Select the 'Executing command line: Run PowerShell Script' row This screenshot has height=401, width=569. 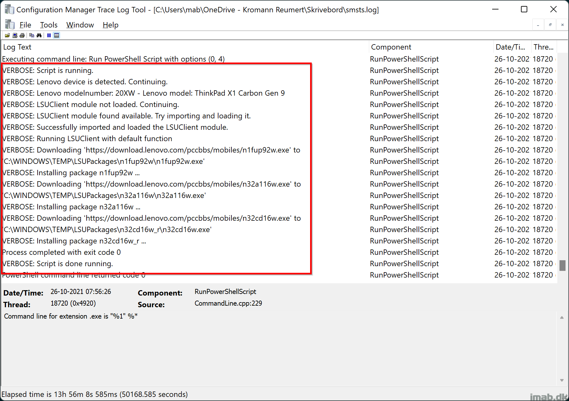point(279,59)
